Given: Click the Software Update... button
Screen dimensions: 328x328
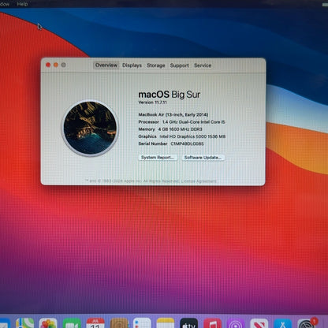Looking at the screenshot, I should (203, 158).
